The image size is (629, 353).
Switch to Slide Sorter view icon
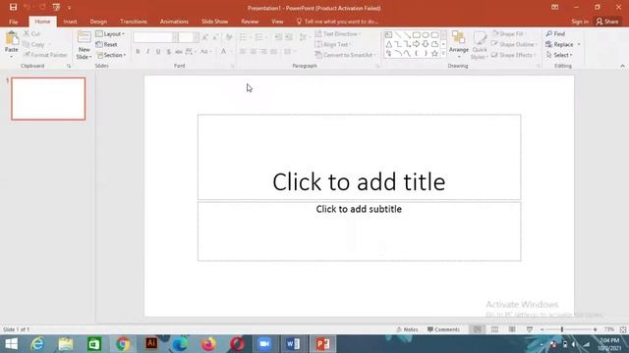point(494,329)
